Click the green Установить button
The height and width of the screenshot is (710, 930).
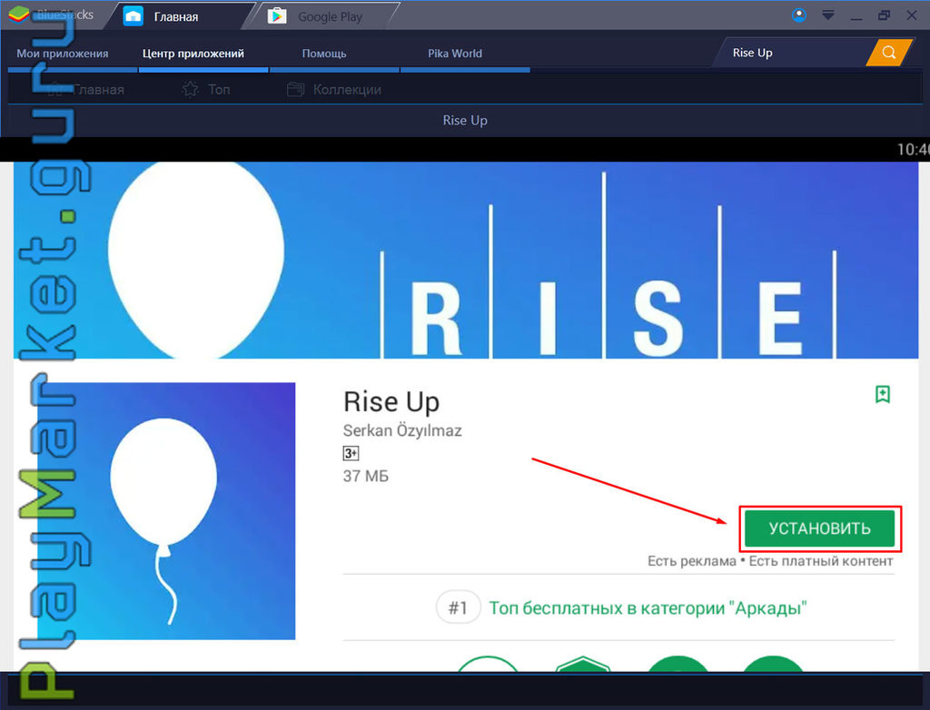pyautogui.click(x=820, y=528)
